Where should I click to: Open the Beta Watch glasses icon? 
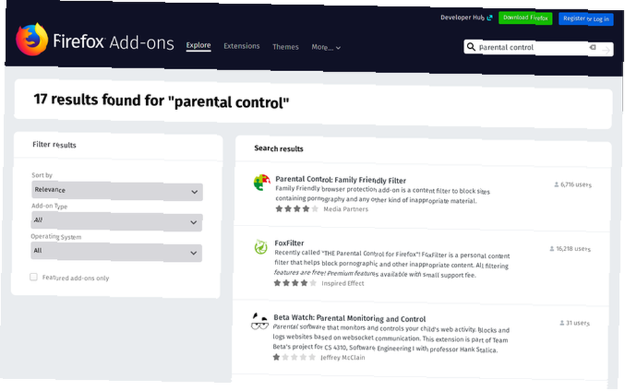259,321
